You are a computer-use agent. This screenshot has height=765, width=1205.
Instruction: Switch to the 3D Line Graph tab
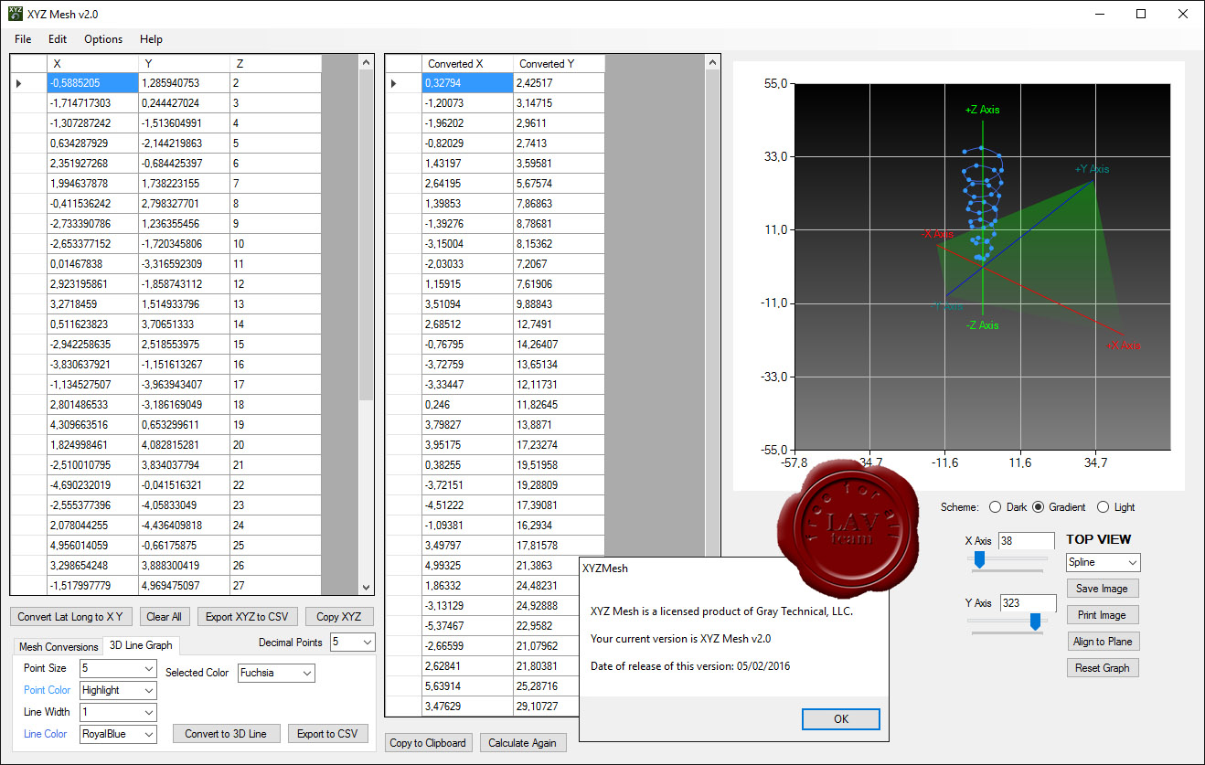click(x=141, y=645)
